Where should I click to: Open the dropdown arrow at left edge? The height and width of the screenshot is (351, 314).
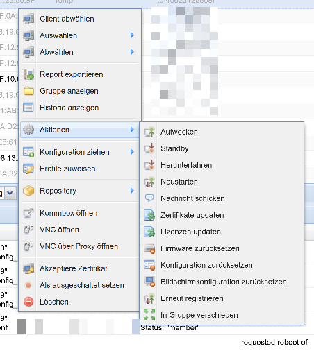[x=10, y=193]
